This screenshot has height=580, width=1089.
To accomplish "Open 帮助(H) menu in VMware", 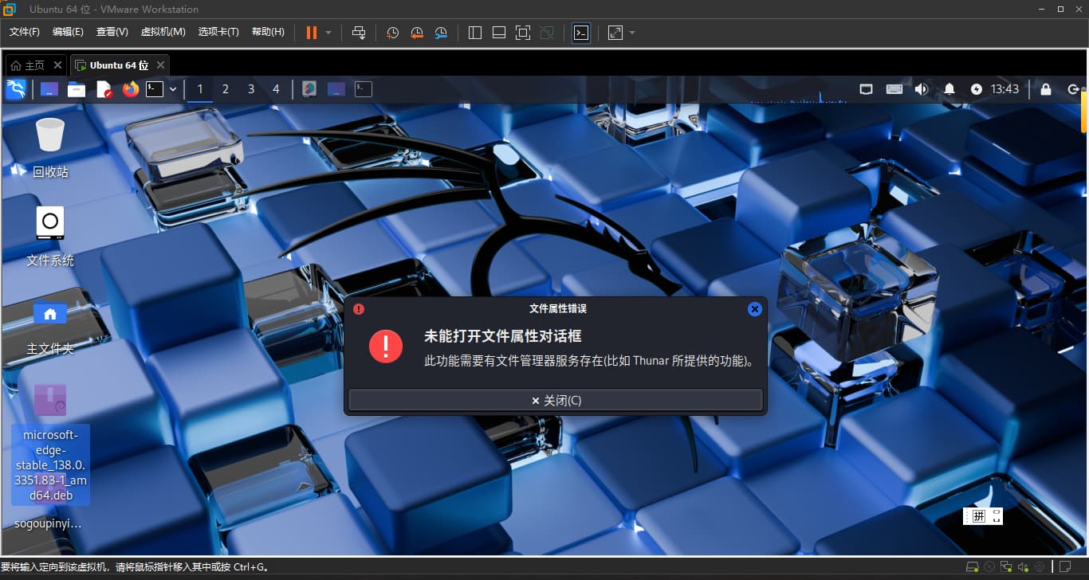I will pos(268,32).
